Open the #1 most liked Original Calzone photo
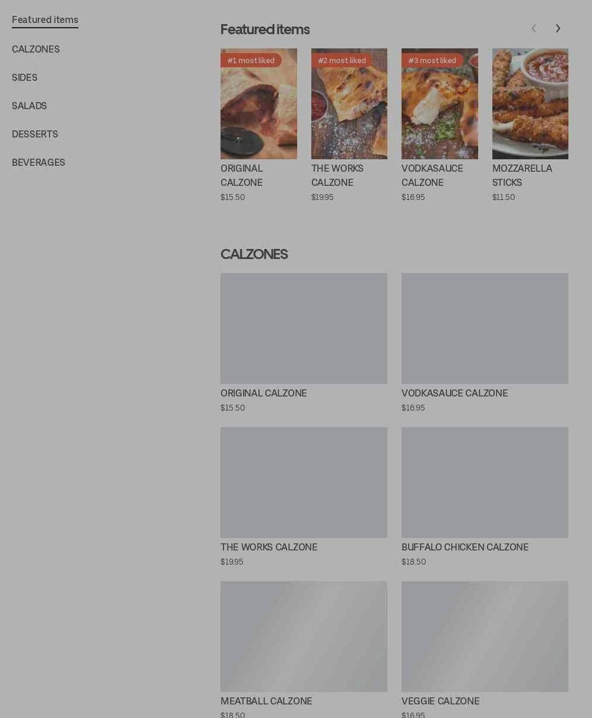 tap(259, 104)
